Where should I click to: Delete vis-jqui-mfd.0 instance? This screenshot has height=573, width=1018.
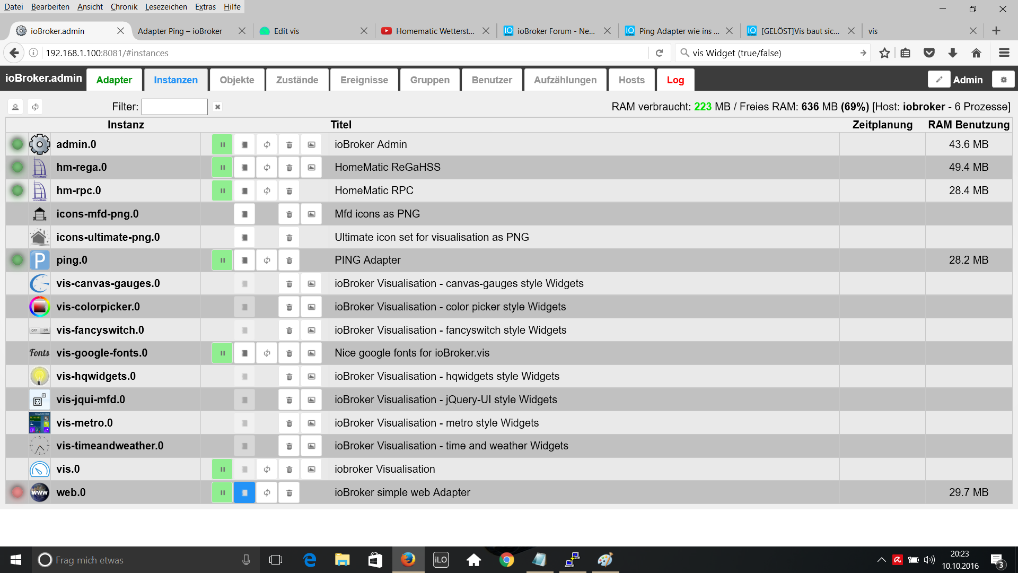coord(289,400)
